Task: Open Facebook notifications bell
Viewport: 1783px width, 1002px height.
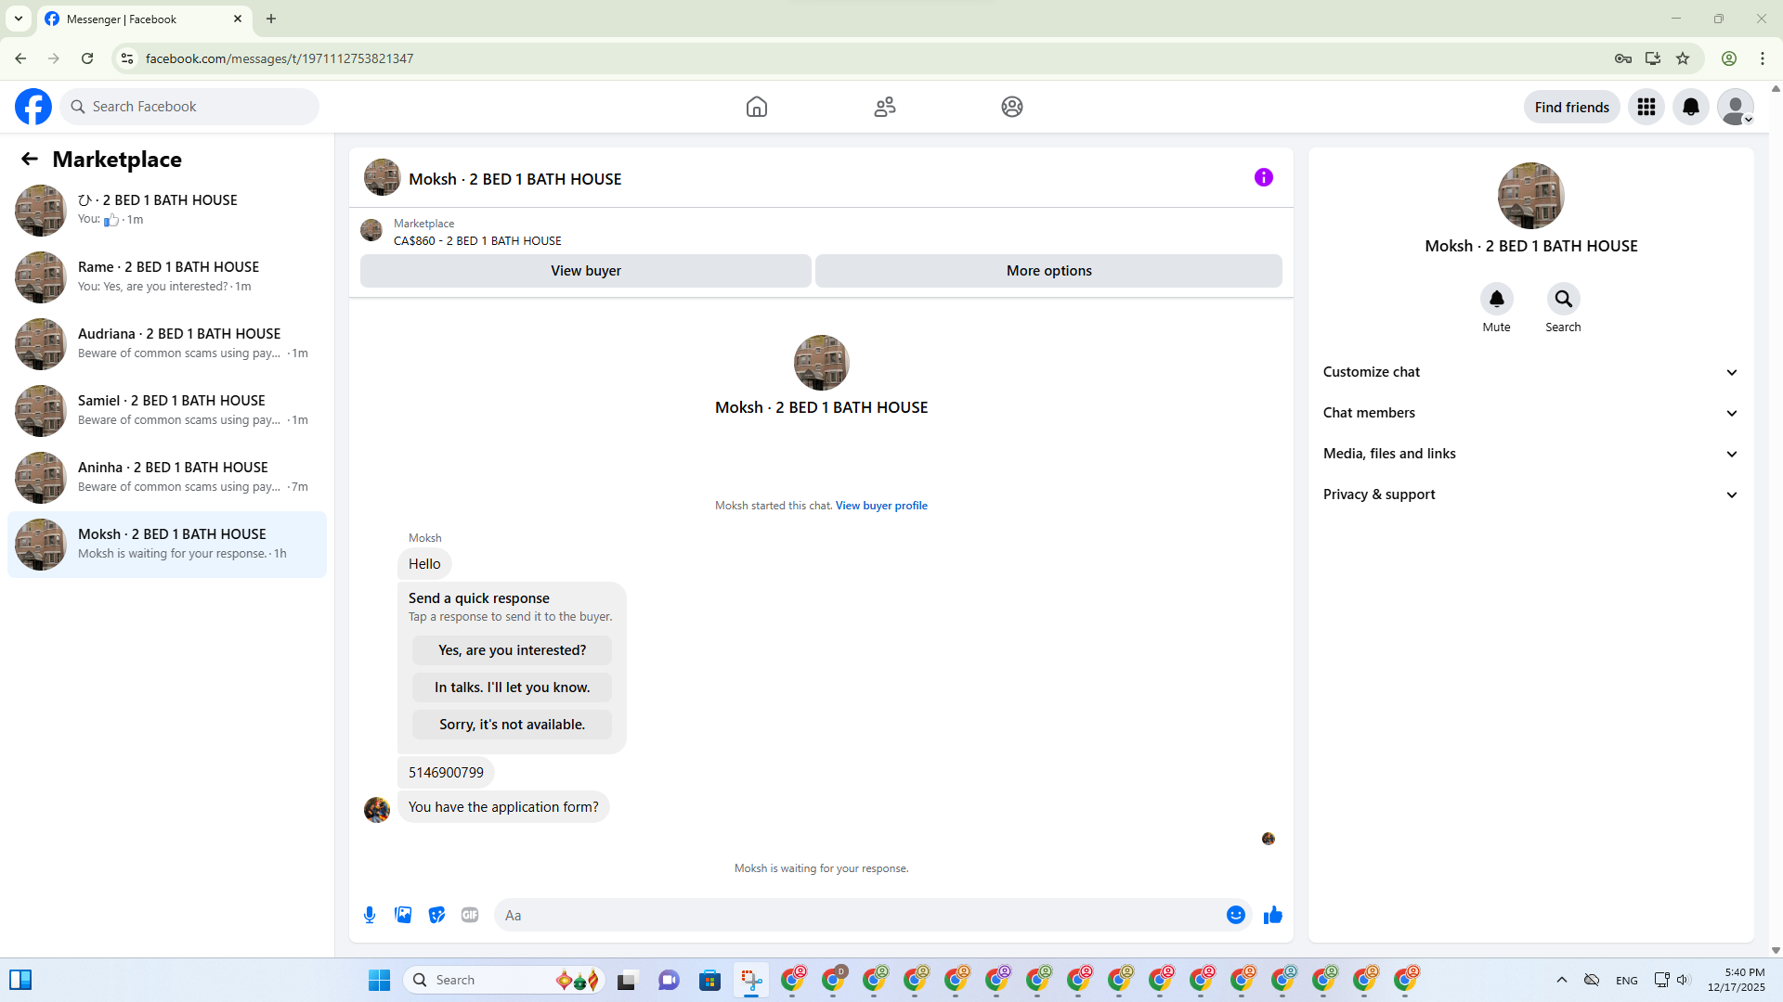Action: pos(1690,107)
